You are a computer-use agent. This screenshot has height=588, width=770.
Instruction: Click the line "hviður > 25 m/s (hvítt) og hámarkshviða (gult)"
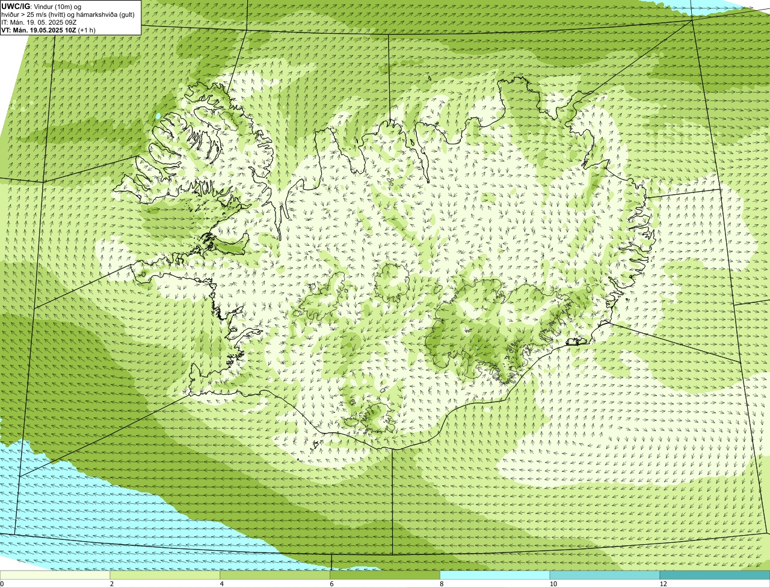(68, 14)
